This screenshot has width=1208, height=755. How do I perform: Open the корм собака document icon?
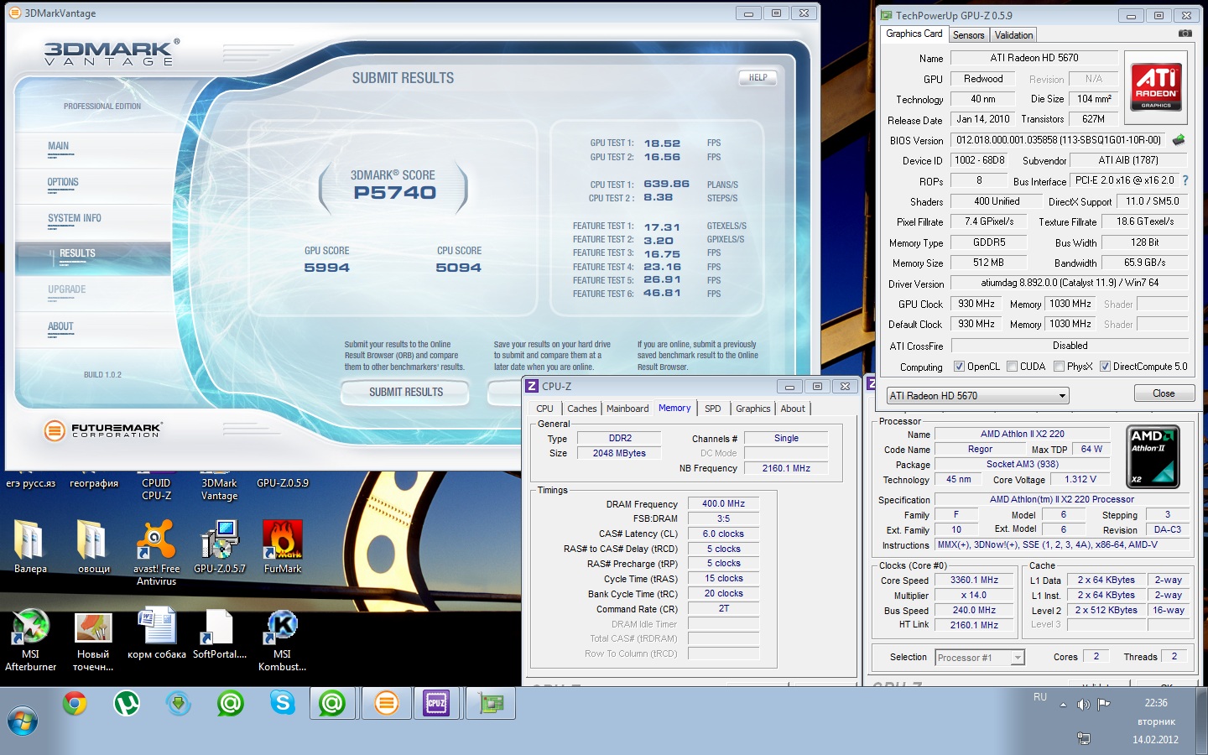coord(156,633)
